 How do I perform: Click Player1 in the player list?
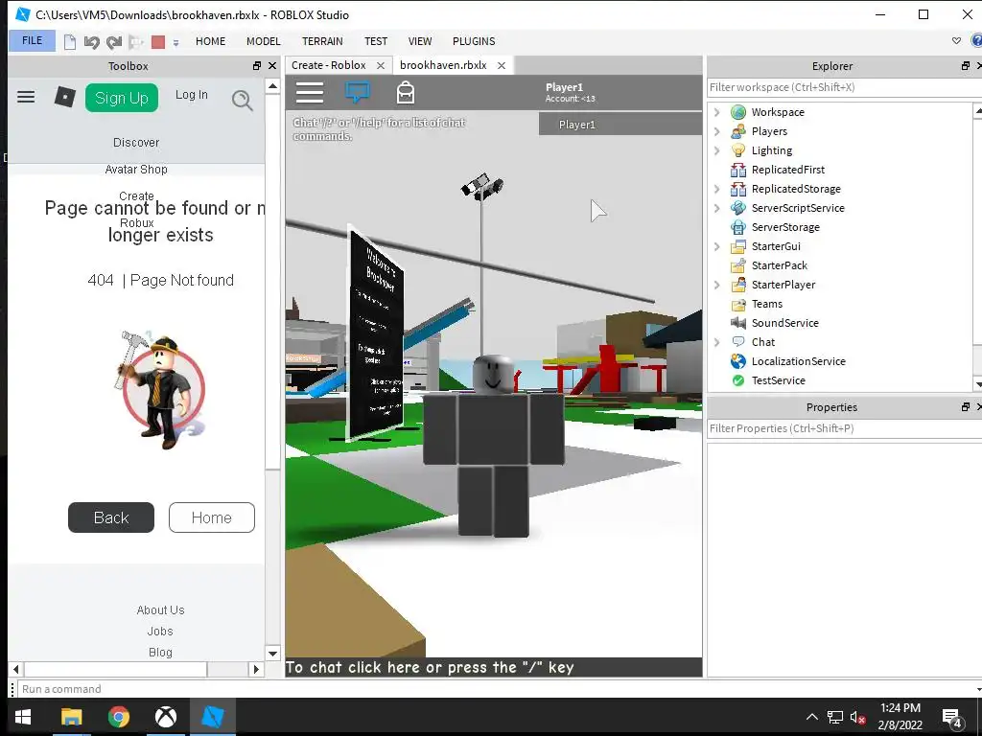pos(620,124)
